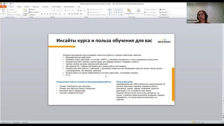Click 'Польза обучения:' heading on slide
This screenshot has height=126, width=224.
(125, 82)
